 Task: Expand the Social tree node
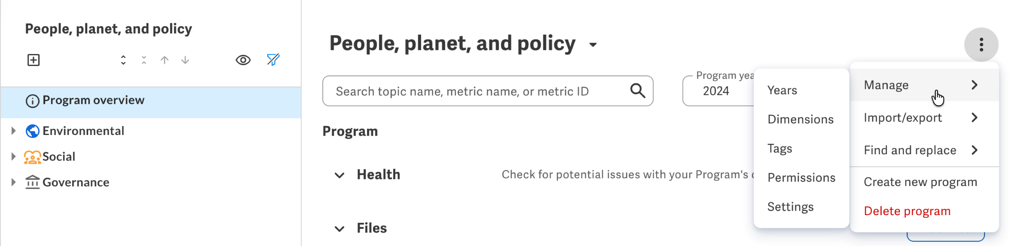(x=13, y=157)
